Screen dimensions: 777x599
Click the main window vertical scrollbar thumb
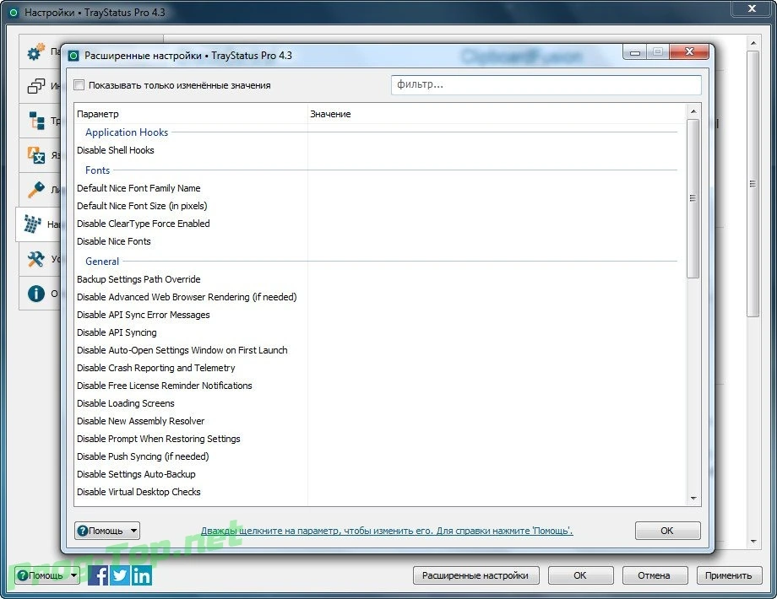[x=753, y=184]
